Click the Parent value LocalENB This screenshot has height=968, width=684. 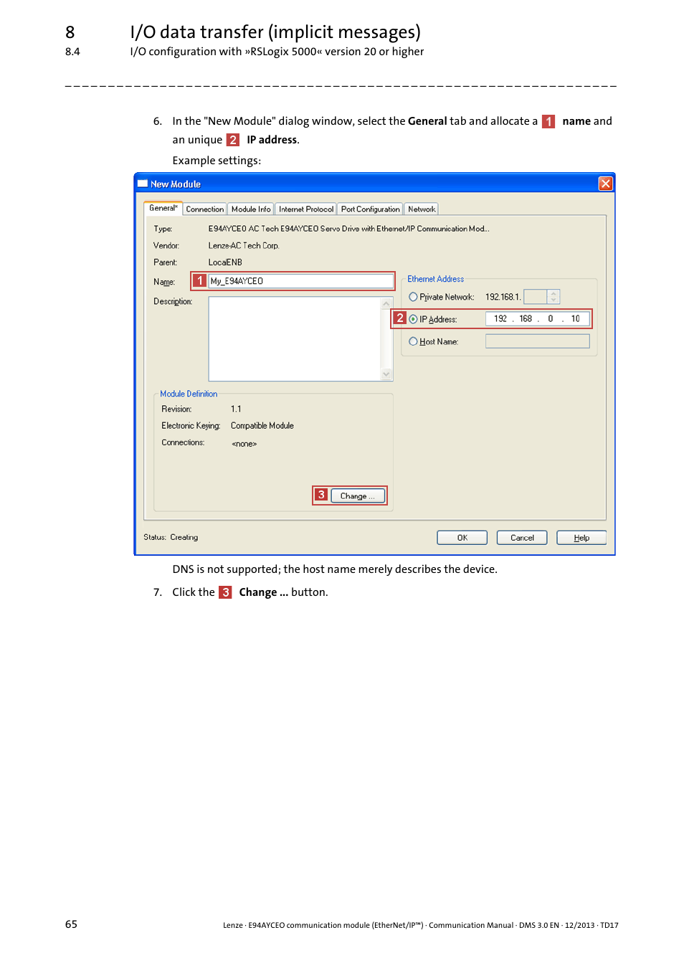click(225, 262)
